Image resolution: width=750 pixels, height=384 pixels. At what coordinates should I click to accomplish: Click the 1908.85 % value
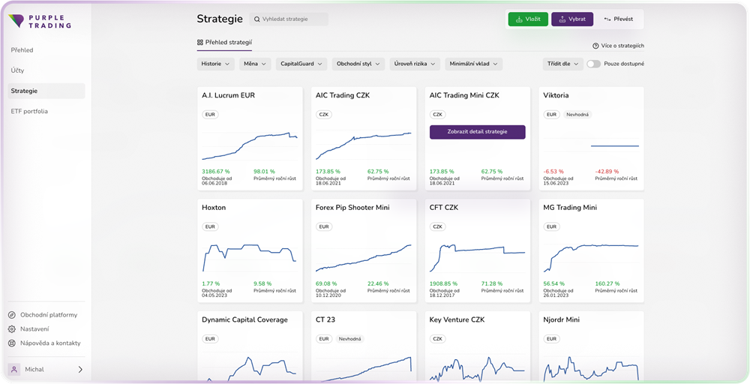[x=443, y=283]
